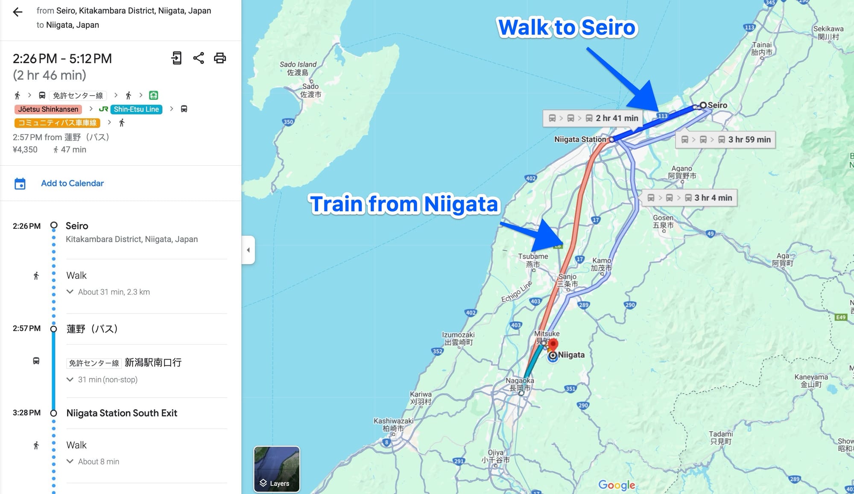
Task: Click the red Niigata destination pin
Action: [553, 344]
